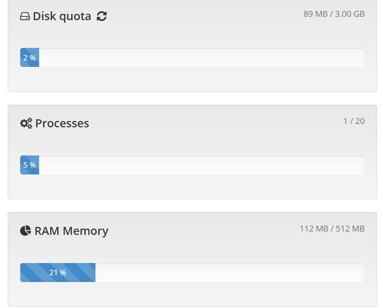Click the divider line under Disk quota heading
Image resolution: width=383 pixels, height=308 pixels.
coord(192,34)
